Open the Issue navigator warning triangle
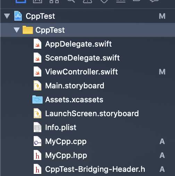The image size is (175, 176). point(87,1)
